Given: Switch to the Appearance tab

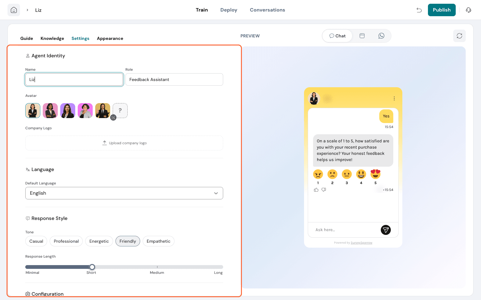Looking at the screenshot, I should click(110, 38).
